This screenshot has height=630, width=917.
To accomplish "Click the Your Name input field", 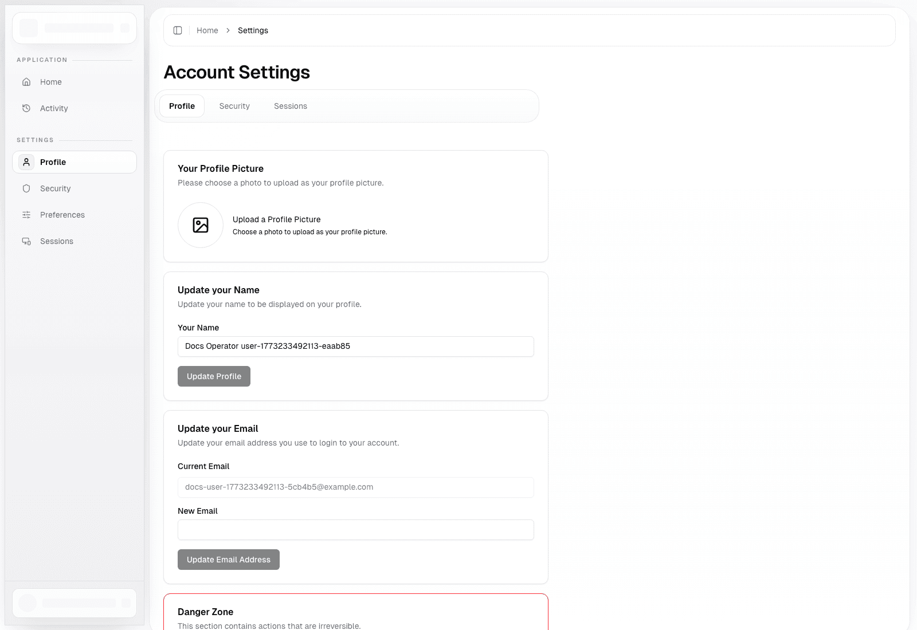I will (355, 346).
